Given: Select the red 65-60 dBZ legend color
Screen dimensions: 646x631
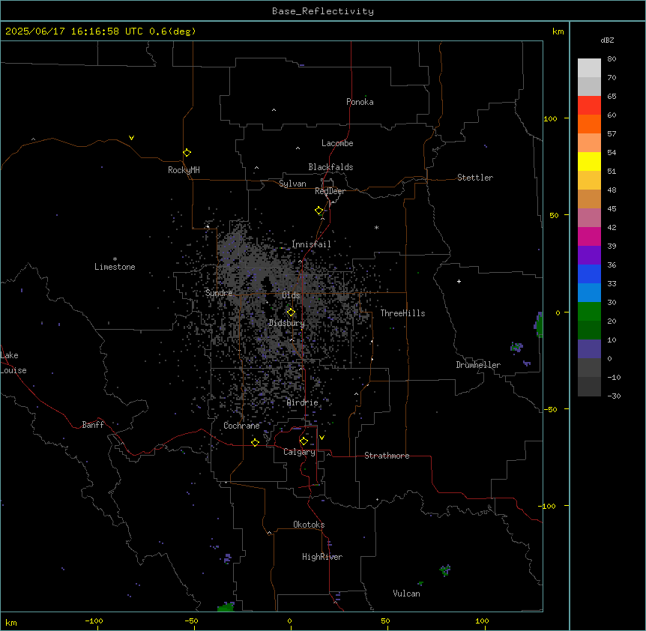Looking at the screenshot, I should 589,105.
